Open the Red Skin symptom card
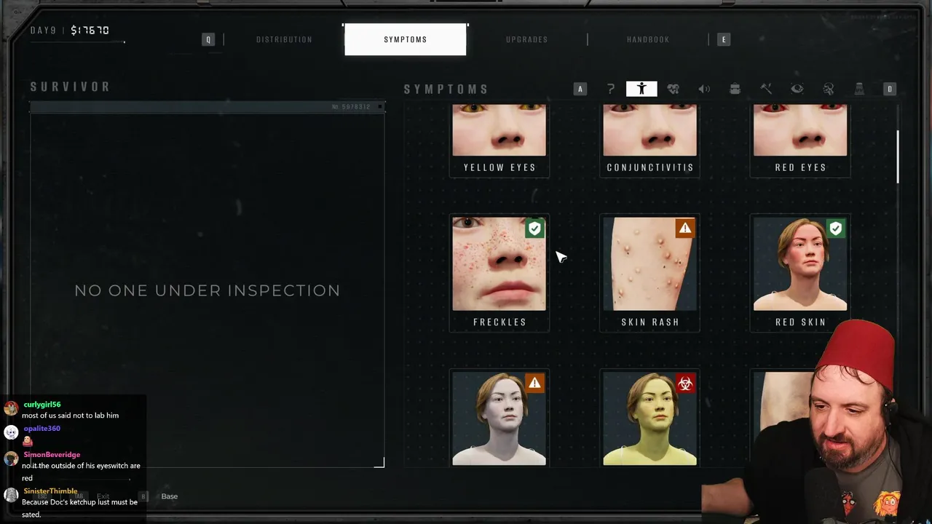932x524 pixels. [800, 273]
